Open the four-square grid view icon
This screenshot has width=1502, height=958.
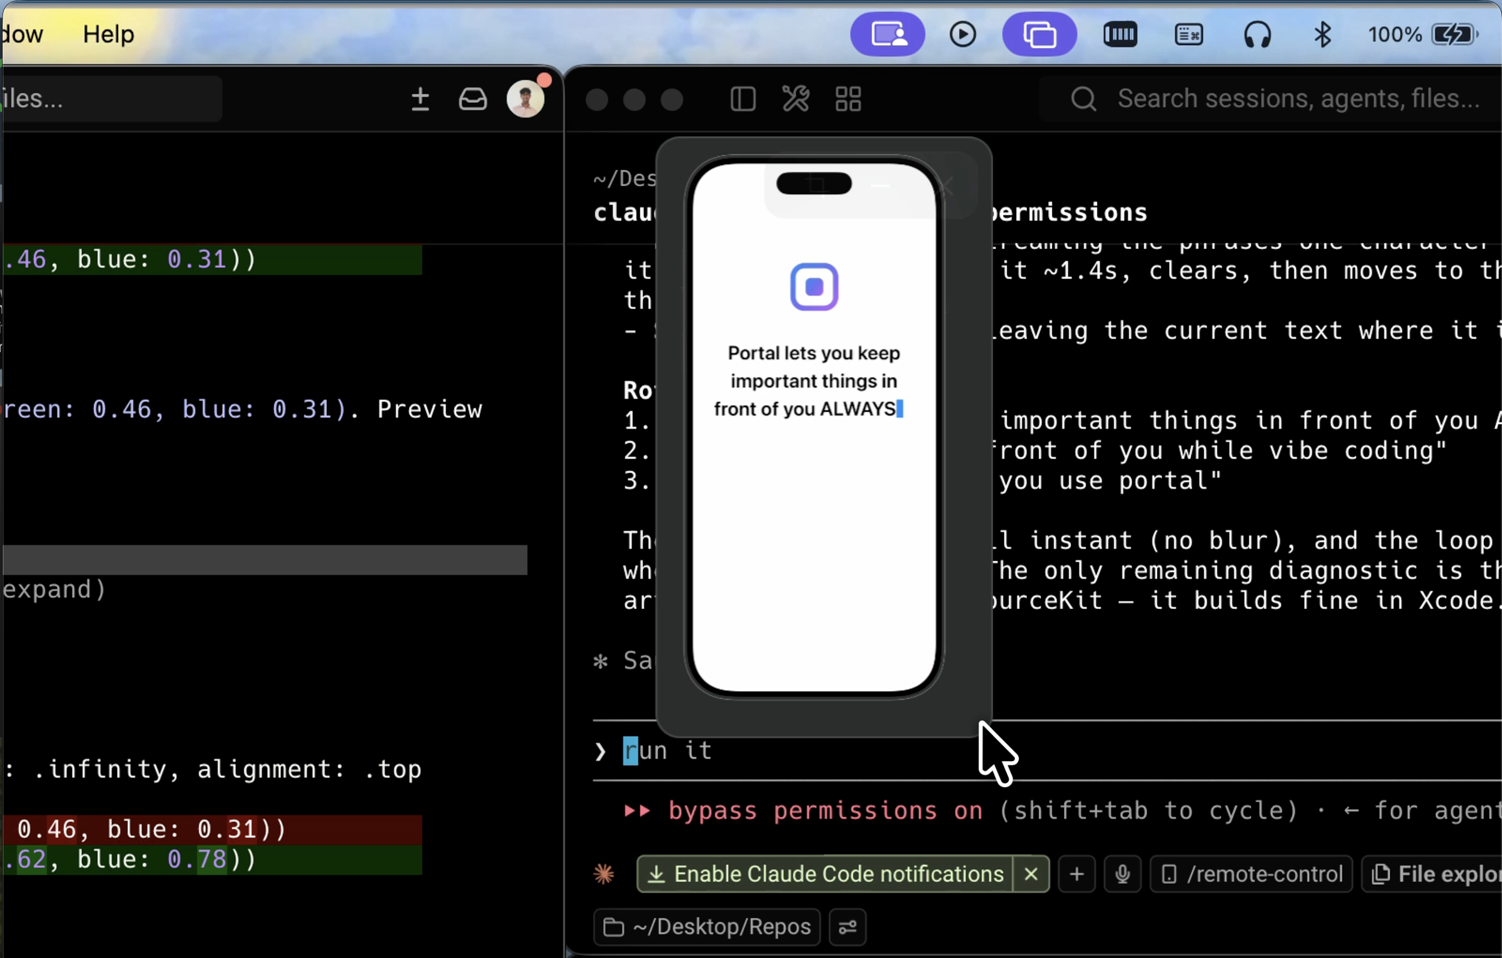(x=848, y=99)
